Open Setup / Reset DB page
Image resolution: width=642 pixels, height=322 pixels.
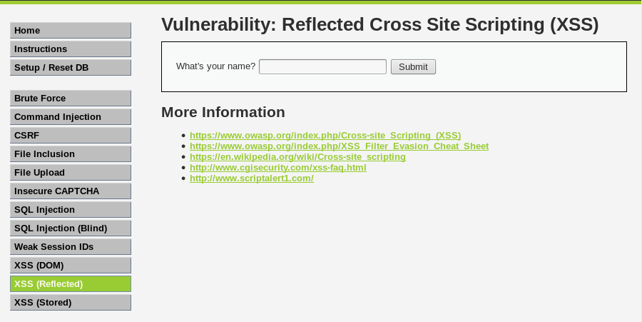pyautogui.click(x=70, y=68)
